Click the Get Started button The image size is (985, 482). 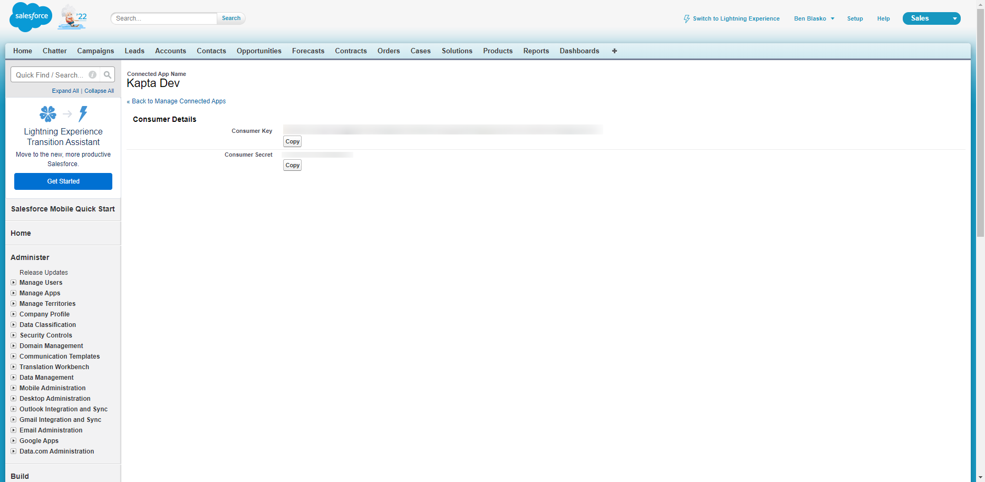63,181
